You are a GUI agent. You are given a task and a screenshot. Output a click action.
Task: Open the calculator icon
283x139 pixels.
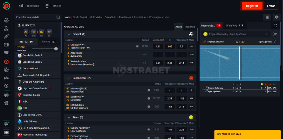pyautogui.click(x=267, y=17)
